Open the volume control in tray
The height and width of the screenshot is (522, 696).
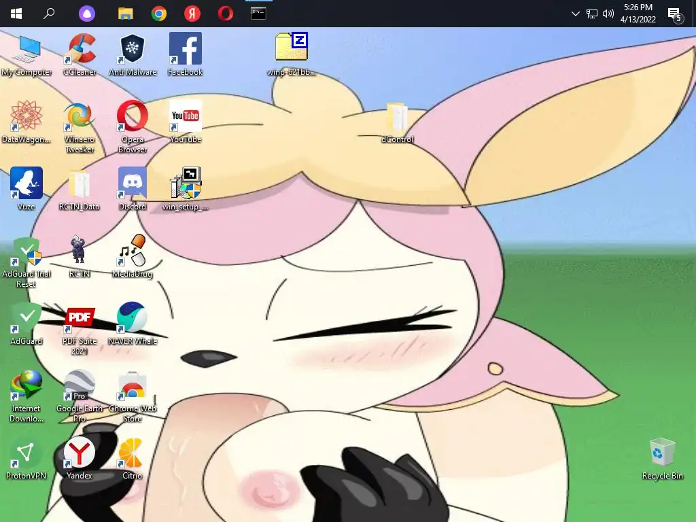point(608,14)
